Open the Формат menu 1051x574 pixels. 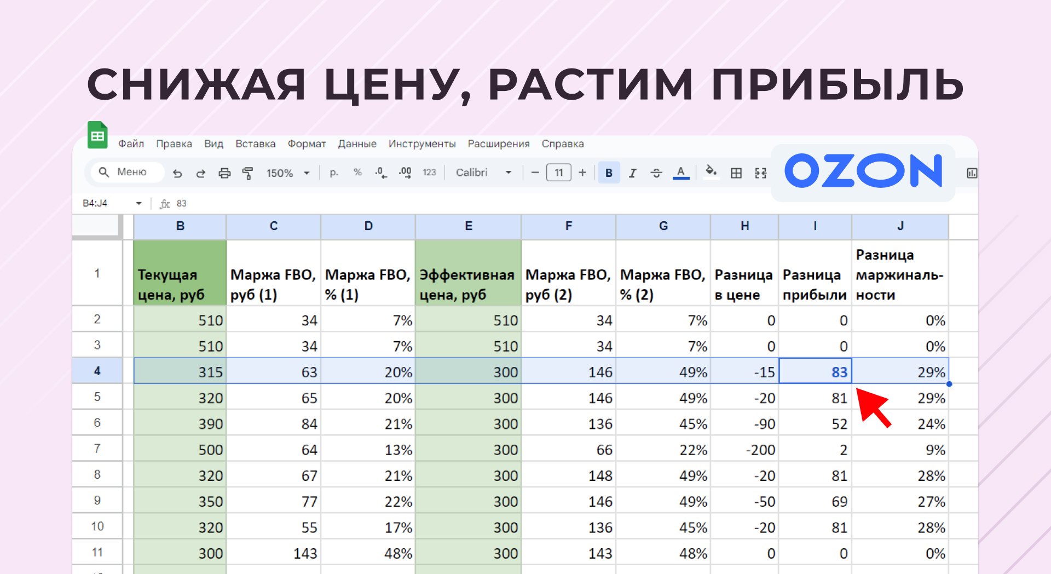[x=307, y=143]
